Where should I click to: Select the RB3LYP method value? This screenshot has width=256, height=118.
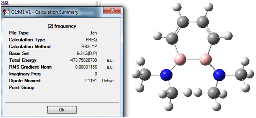[x=89, y=47]
